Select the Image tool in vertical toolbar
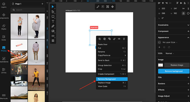 tap(53, 31)
